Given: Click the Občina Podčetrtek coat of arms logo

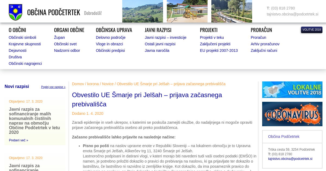Looking at the screenshot, I should point(15,12).
